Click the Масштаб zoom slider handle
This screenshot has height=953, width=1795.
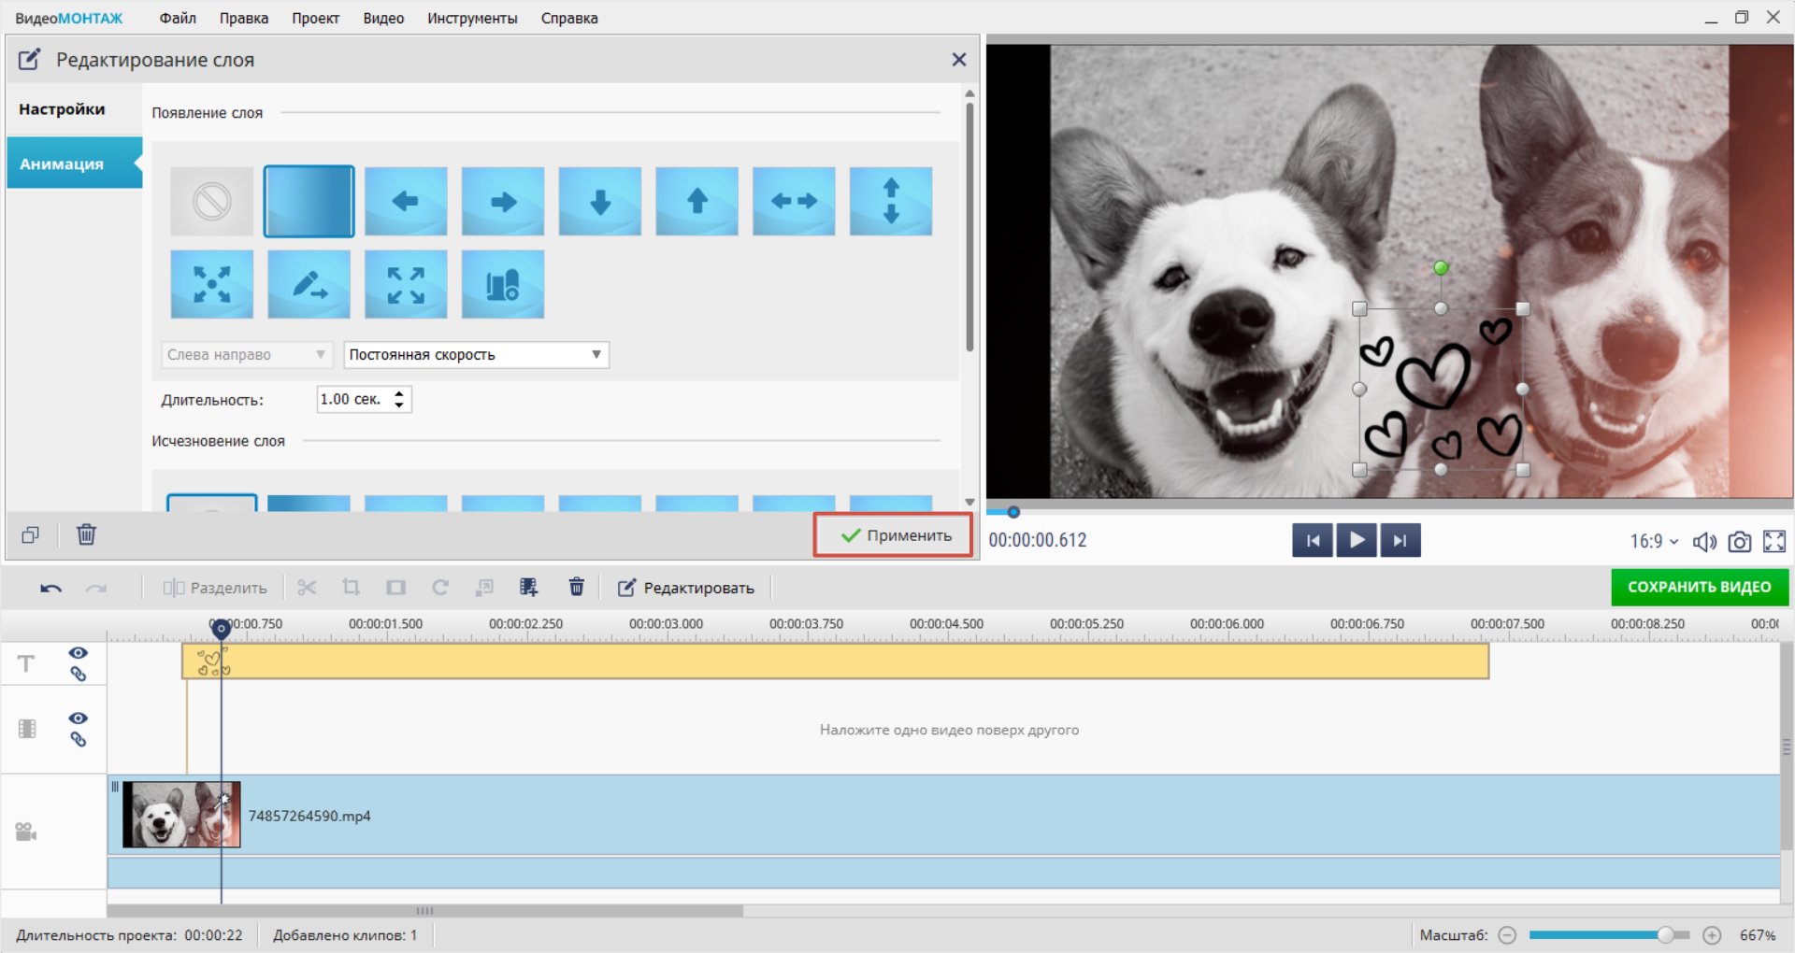coord(1665,935)
